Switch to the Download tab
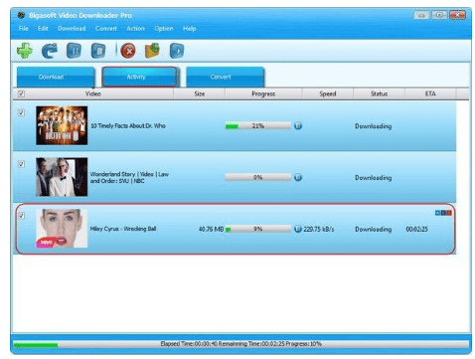The width and height of the screenshot is (475, 359). (56, 77)
